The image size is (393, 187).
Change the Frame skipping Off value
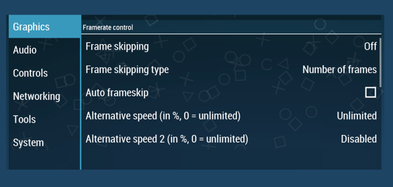pos(370,47)
